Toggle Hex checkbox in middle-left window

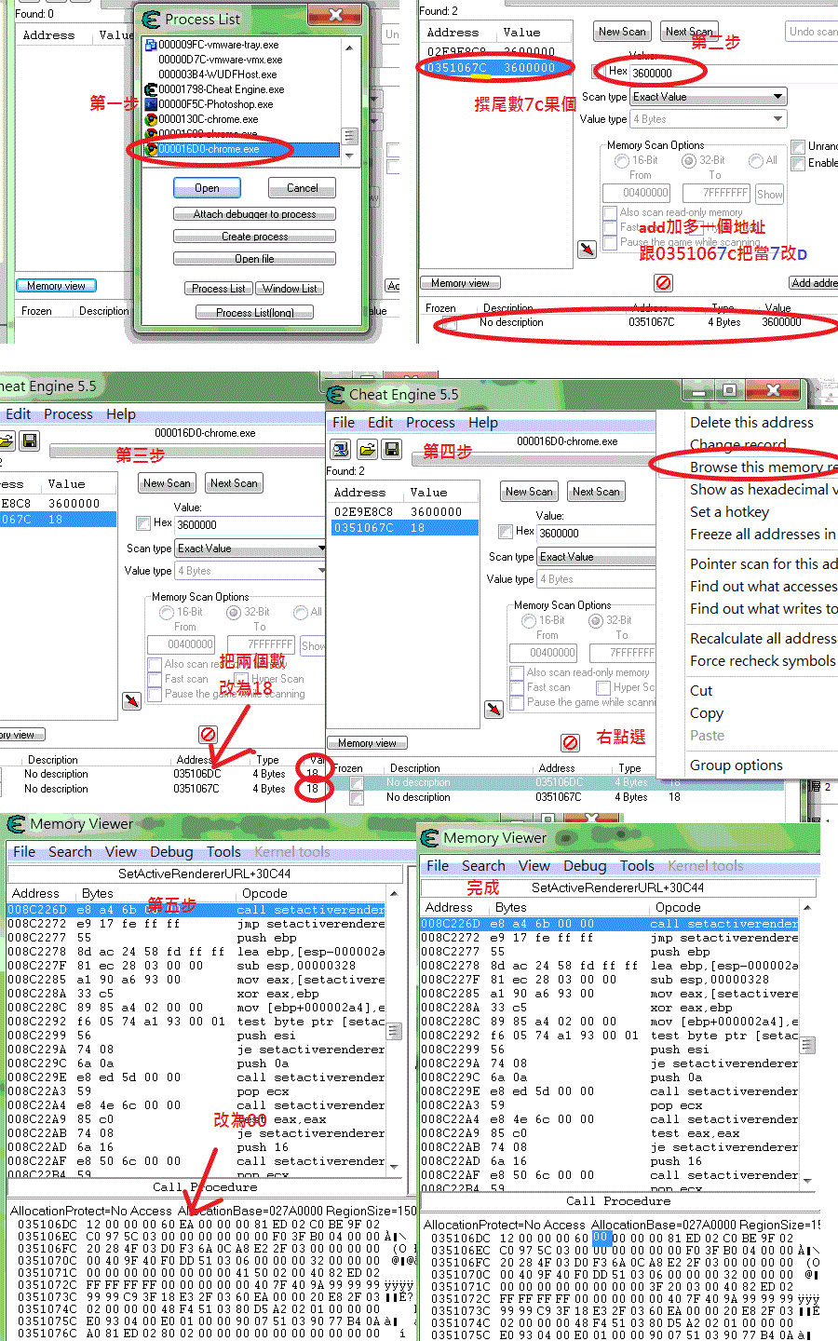click(143, 523)
